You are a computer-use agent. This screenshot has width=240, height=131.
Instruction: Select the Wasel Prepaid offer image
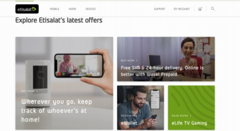(x=166, y=59)
